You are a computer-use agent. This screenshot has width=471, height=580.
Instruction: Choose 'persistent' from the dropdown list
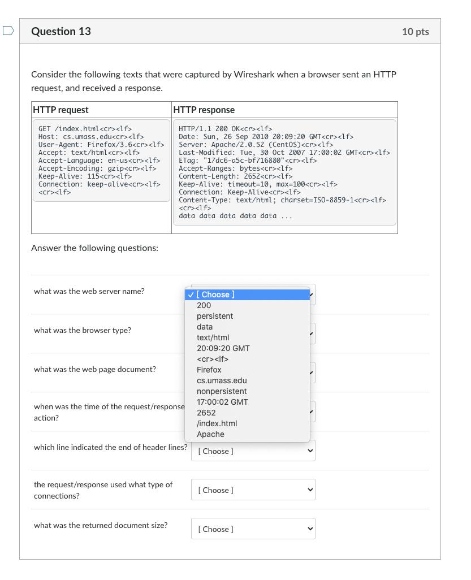click(x=247, y=316)
